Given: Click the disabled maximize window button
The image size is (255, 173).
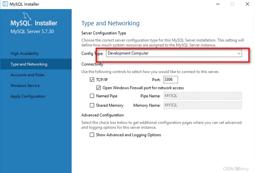Looking at the screenshot, I should pos(233,4).
